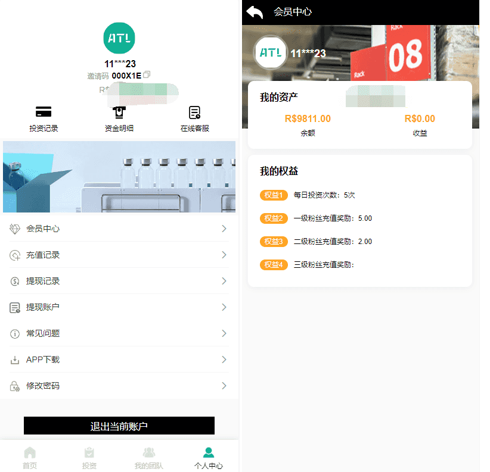Expand the FAQ row chevron
This screenshot has width=490, height=472.
[x=224, y=333]
